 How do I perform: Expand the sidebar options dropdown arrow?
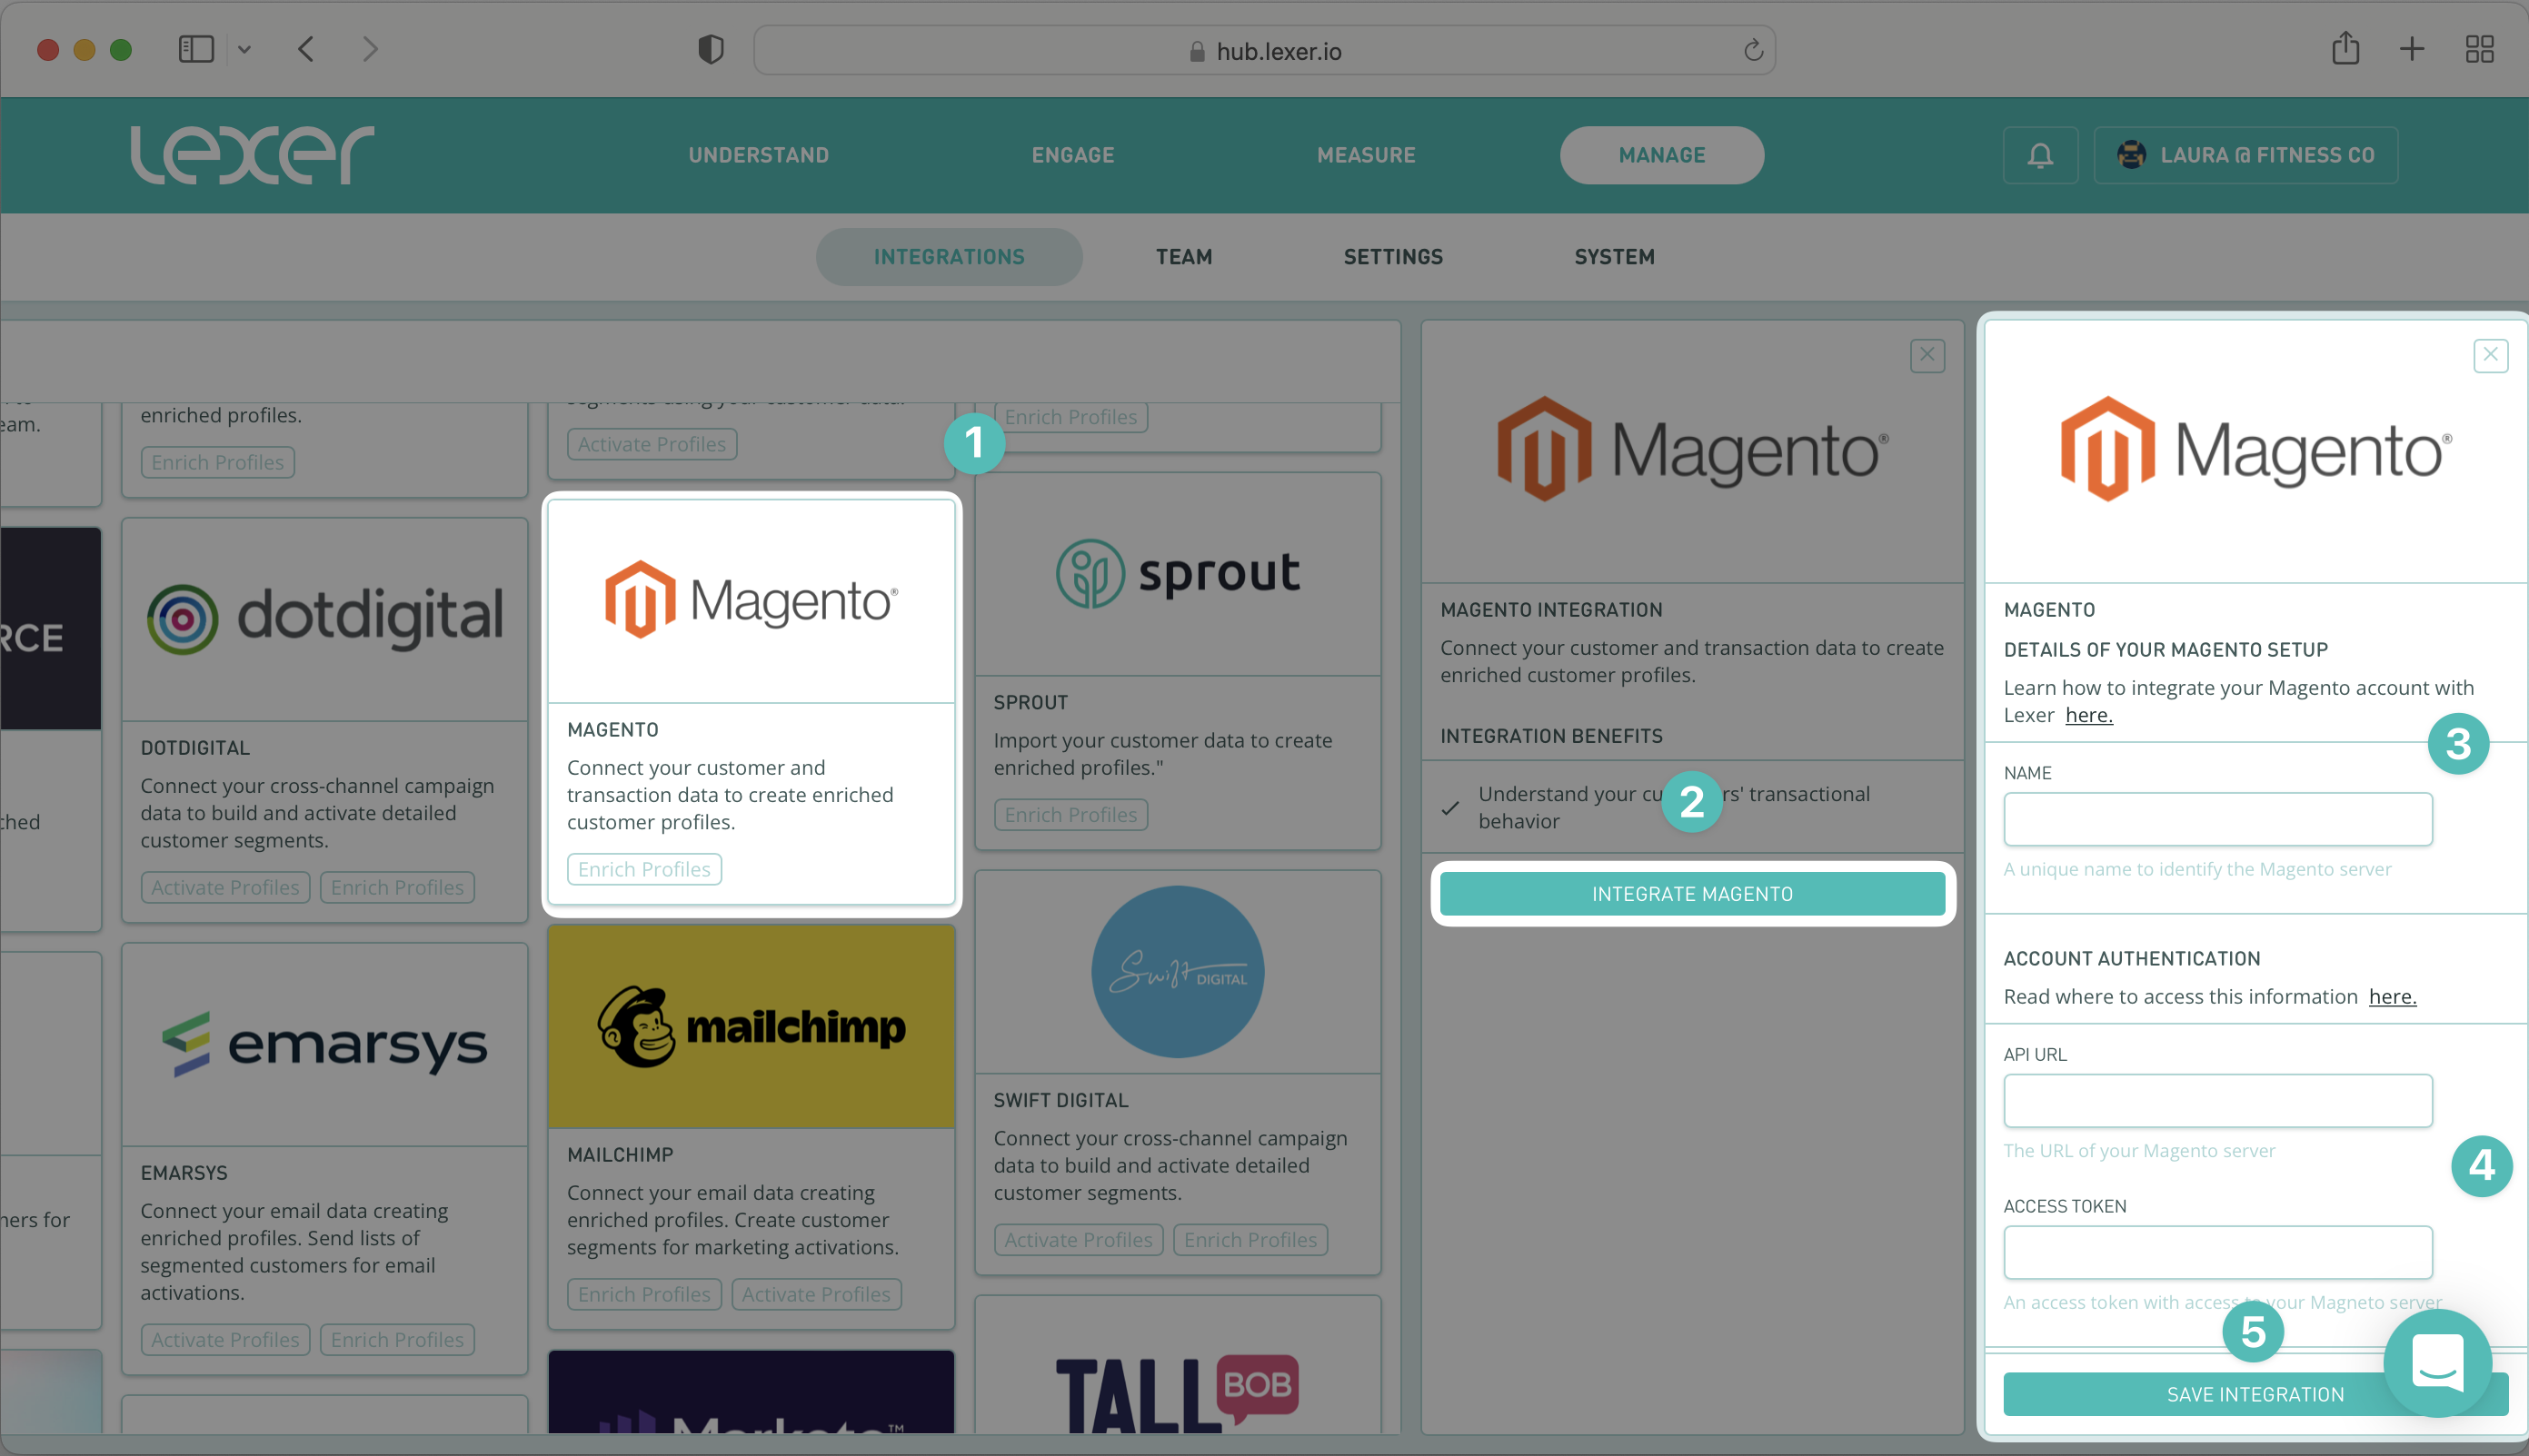244,49
